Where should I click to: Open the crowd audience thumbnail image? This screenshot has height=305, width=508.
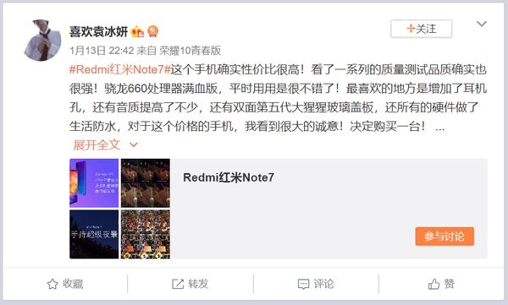tap(146, 234)
